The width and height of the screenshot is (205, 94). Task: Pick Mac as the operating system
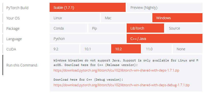[x=126, y=18]
